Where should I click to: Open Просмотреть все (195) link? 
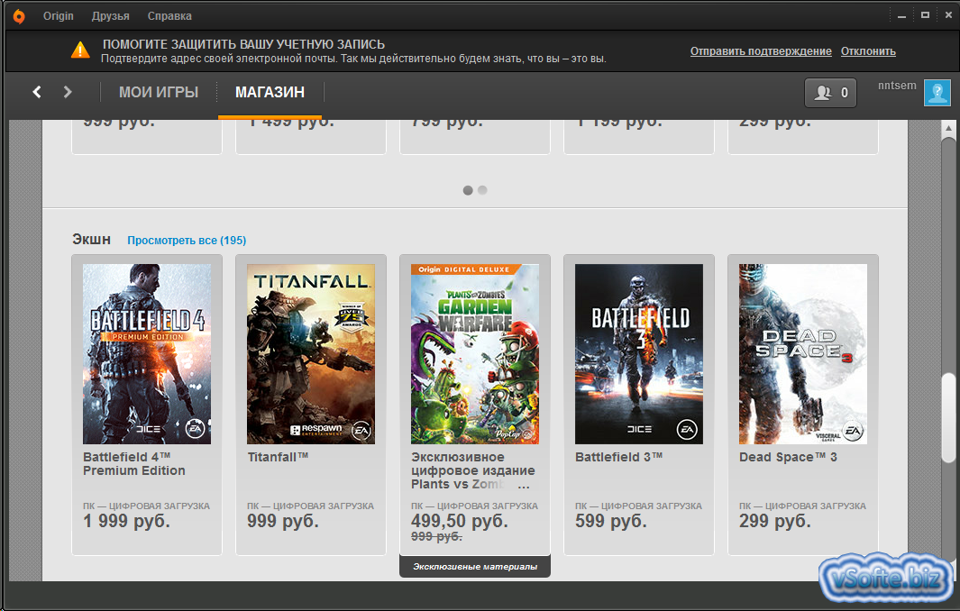(187, 240)
